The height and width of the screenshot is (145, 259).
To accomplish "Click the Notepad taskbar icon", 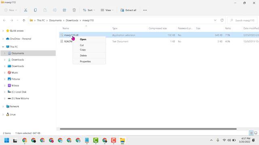I will 87,140.
